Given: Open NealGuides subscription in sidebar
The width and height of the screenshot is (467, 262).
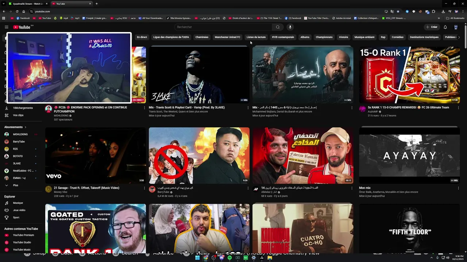Looking at the screenshot, I should (21, 171).
